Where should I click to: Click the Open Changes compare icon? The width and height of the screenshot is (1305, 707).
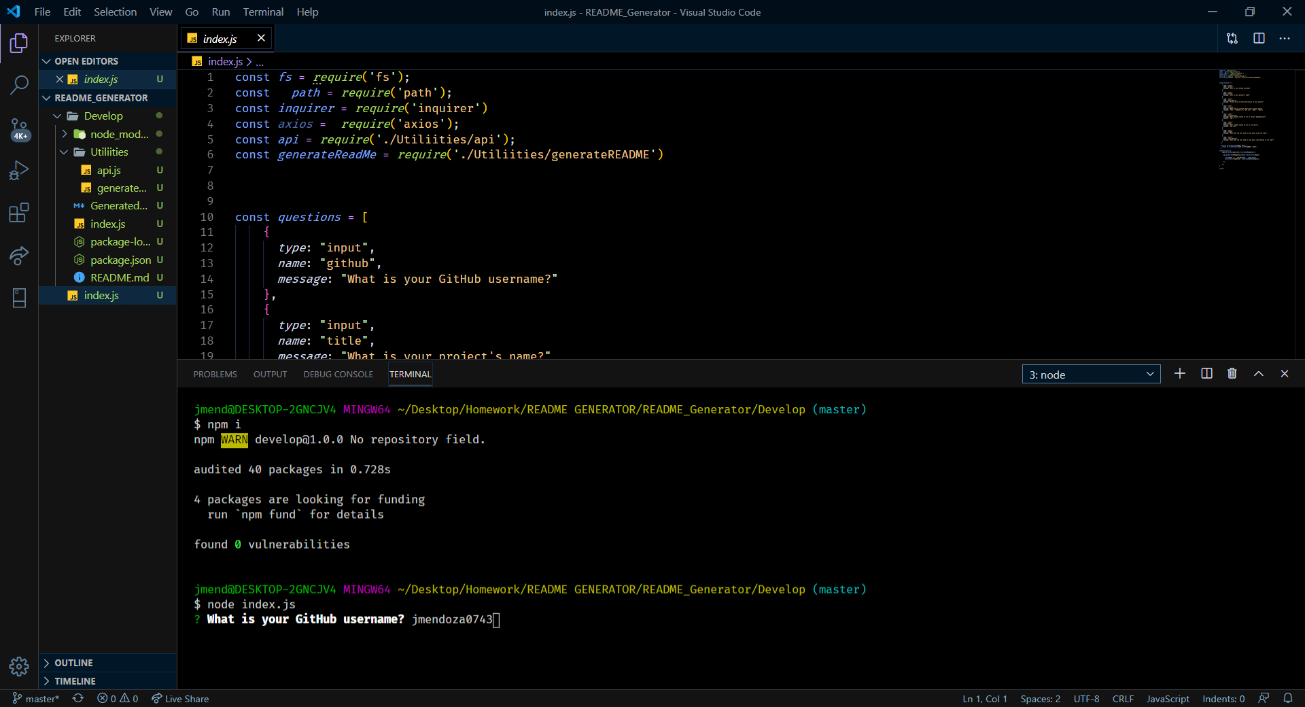pos(1232,39)
